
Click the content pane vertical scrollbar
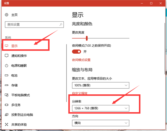165,49
